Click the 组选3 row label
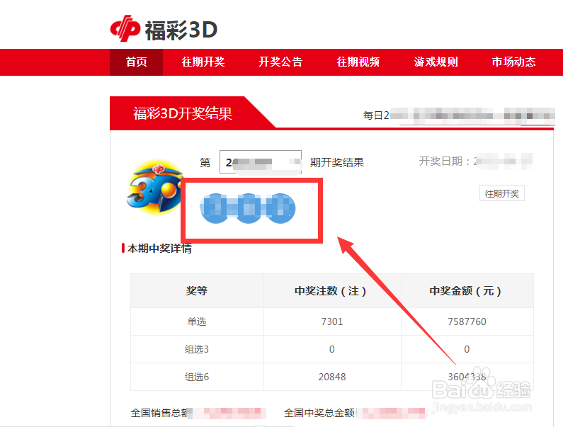This screenshot has width=563, height=427. [197, 349]
